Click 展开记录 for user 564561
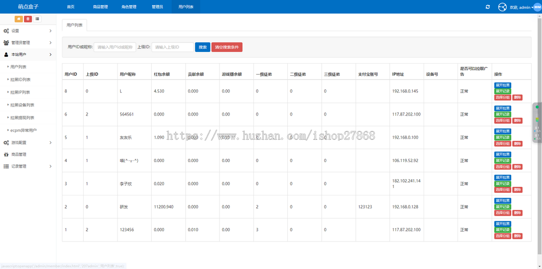 [503, 114]
